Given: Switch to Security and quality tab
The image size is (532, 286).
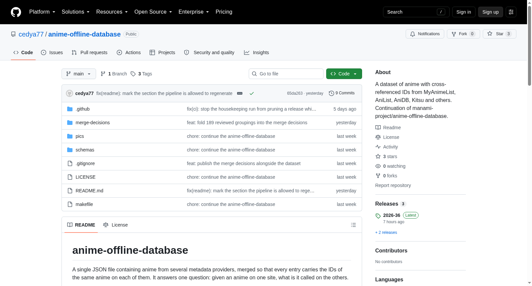Looking at the screenshot, I should pyautogui.click(x=209, y=52).
